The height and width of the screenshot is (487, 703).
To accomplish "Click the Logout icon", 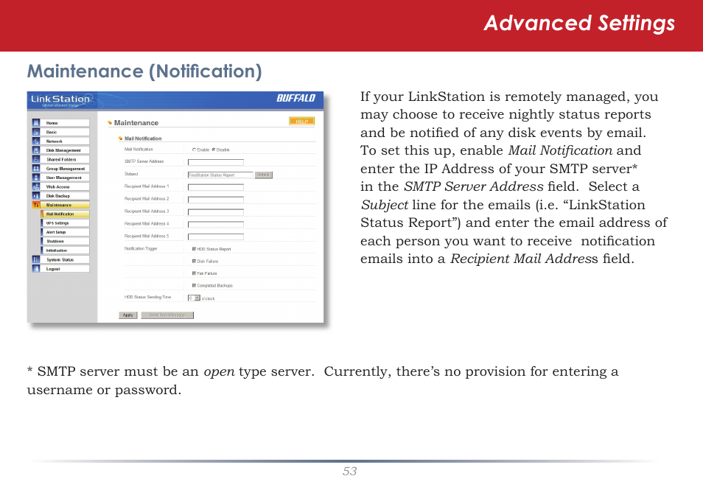I will pos(36,269).
